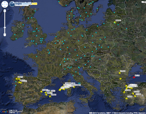Screen dimensions: 146x114
Task: Click the OTR051 flight label
Action: click(x=53, y=95)
